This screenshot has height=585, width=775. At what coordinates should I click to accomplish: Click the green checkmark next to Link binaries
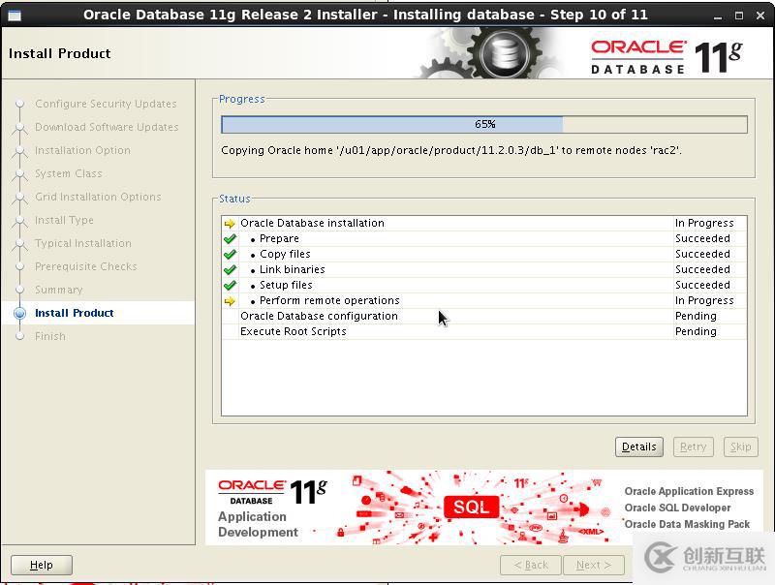[230, 270]
